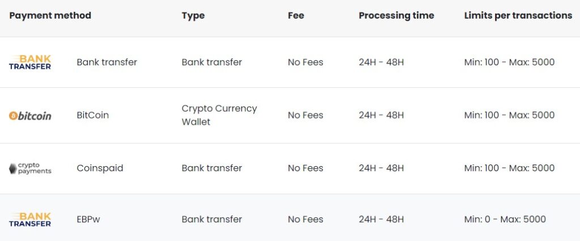Click the BitCoin row limits value

pos(509,115)
